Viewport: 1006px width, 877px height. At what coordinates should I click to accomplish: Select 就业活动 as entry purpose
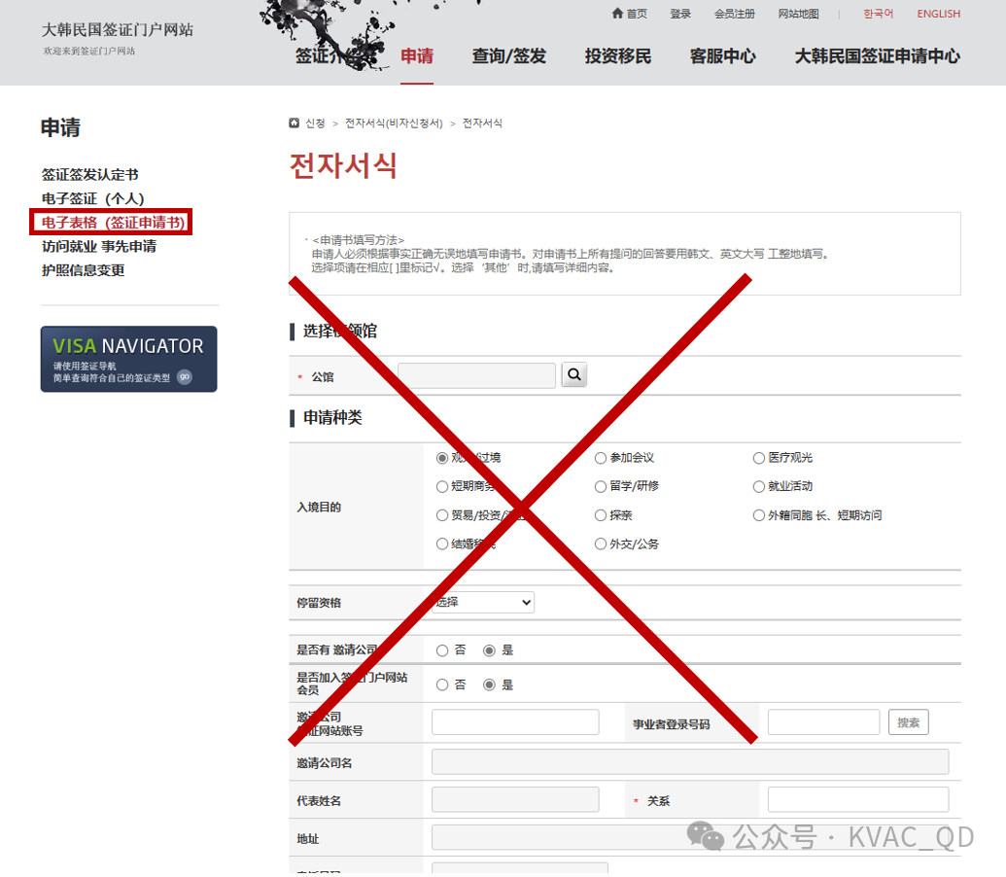click(759, 486)
